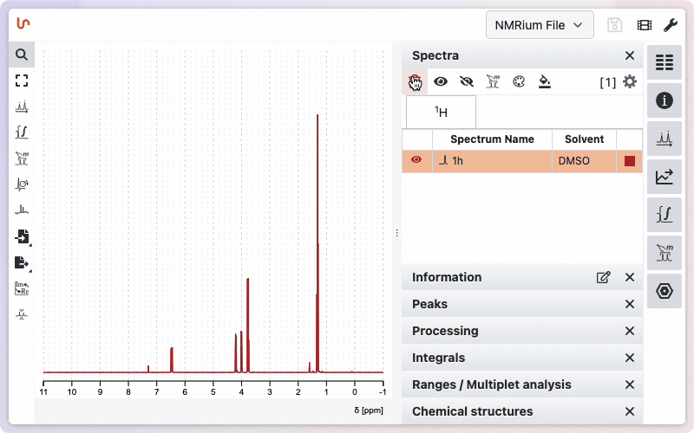Viewport: 694px width, 433px height.
Task: Select the integral tool in left toolbar
Action: coord(22,132)
